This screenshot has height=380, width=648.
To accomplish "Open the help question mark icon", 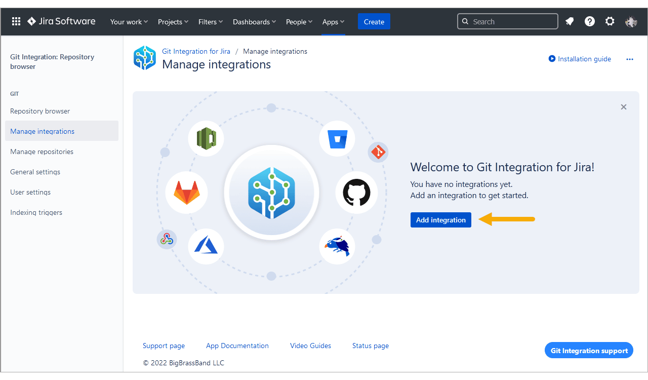I will [590, 21].
